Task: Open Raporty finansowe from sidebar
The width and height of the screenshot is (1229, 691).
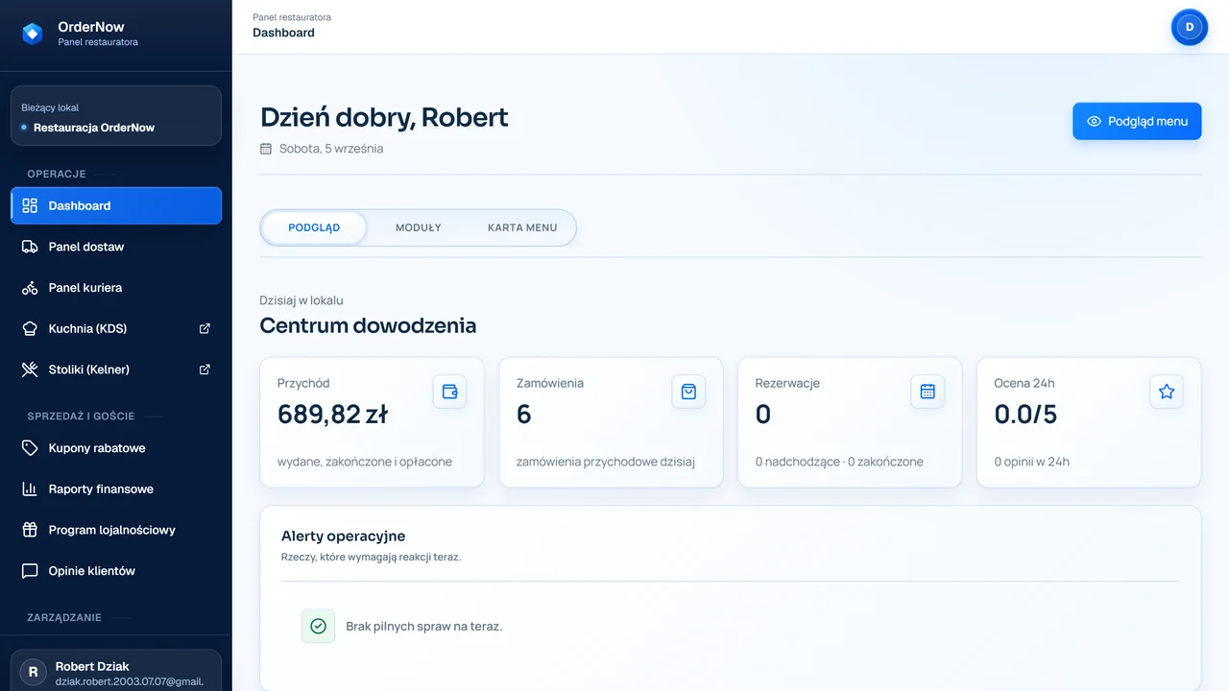Action: [x=116, y=489]
